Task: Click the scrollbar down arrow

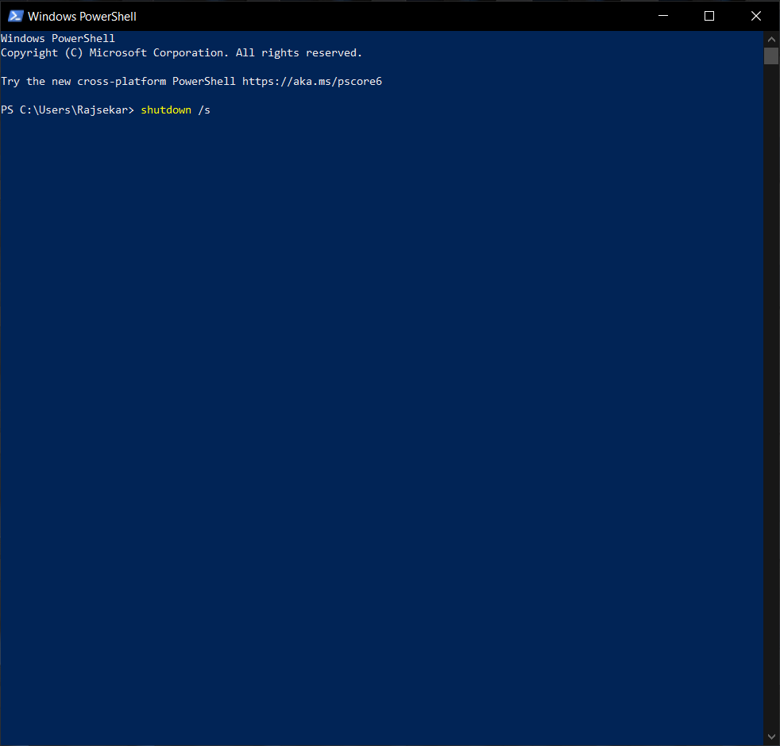Action: pyautogui.click(x=771, y=737)
